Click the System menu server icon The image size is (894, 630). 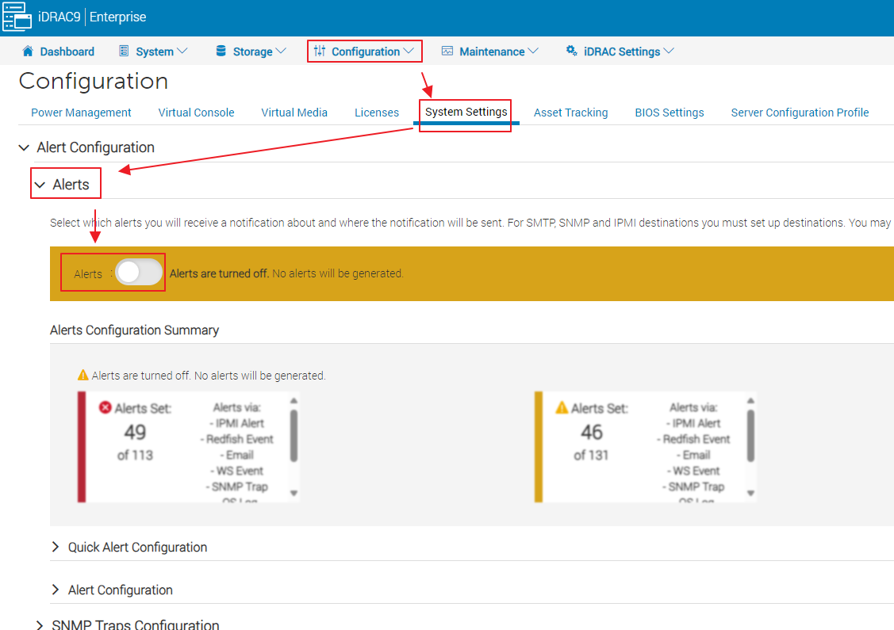coord(123,51)
